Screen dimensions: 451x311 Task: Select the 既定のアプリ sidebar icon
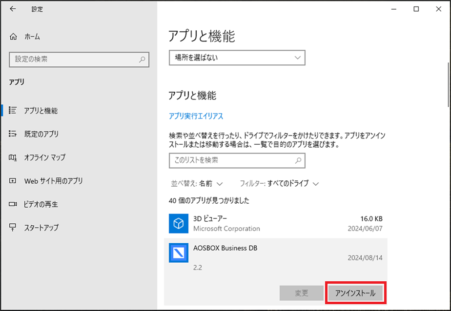(13, 134)
